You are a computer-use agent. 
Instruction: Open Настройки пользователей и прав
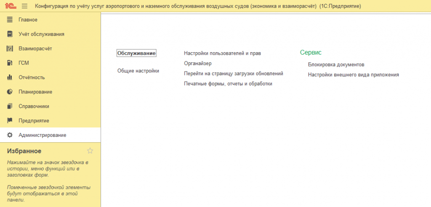[x=222, y=53]
